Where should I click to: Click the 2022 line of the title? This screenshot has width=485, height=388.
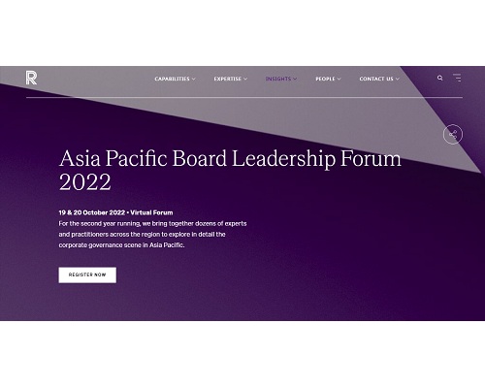(x=85, y=181)
